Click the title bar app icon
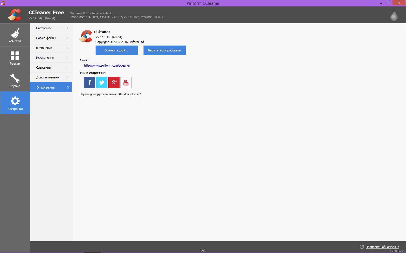The image size is (406, 253). (x=3, y=3)
